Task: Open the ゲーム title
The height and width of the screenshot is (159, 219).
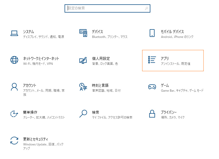Action: (165, 85)
